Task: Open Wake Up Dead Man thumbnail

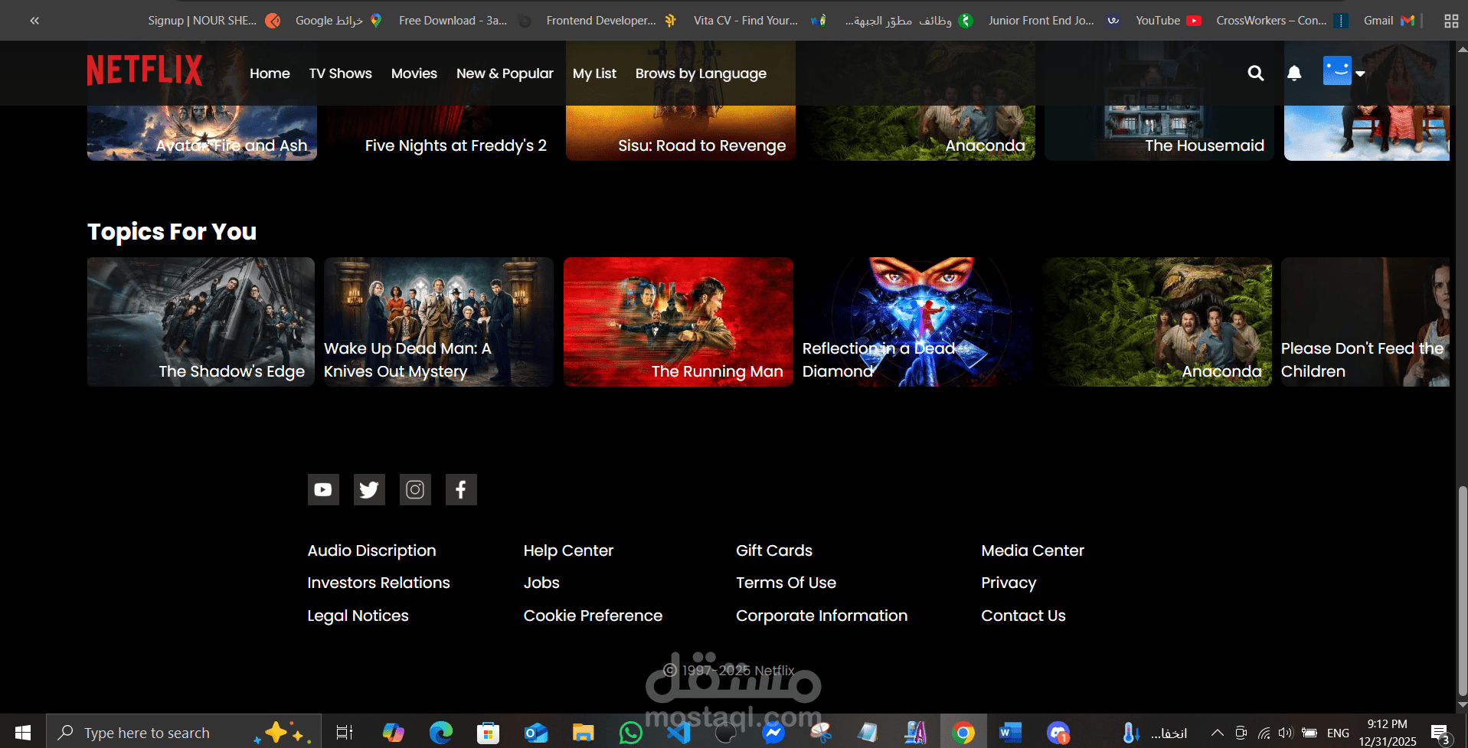Action: point(439,322)
